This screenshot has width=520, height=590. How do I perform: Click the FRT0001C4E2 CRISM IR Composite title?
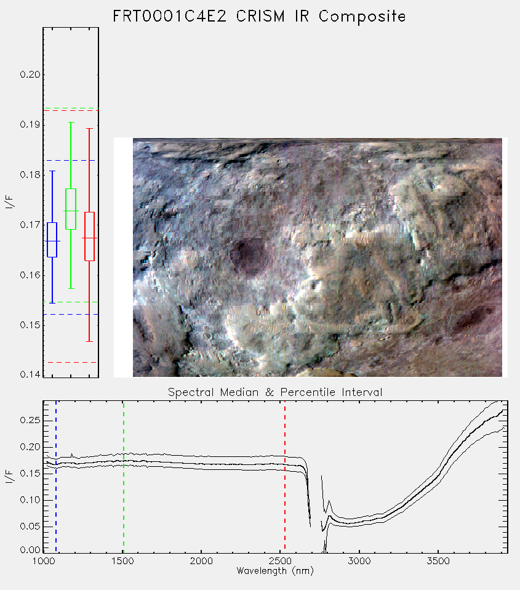click(x=260, y=17)
